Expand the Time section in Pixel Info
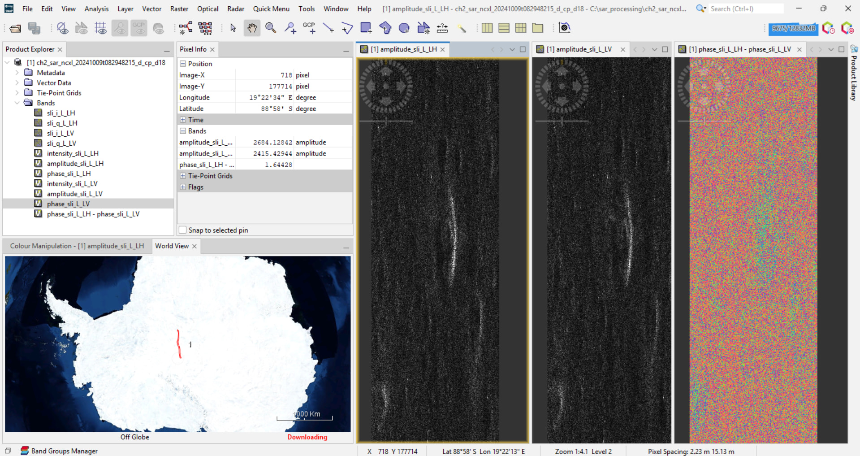 tap(183, 120)
